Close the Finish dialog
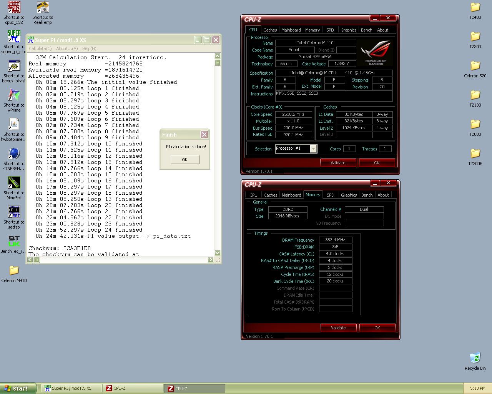The height and width of the screenshot is (394, 492). [204, 134]
